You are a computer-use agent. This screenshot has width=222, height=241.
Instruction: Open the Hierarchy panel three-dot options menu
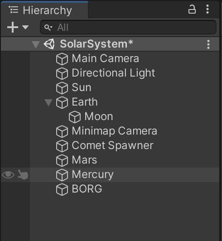point(208,9)
